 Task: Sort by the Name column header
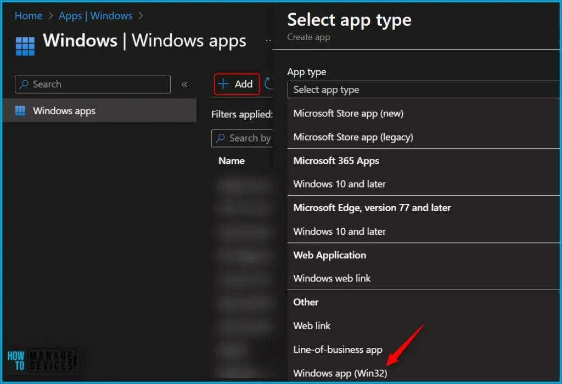(232, 161)
